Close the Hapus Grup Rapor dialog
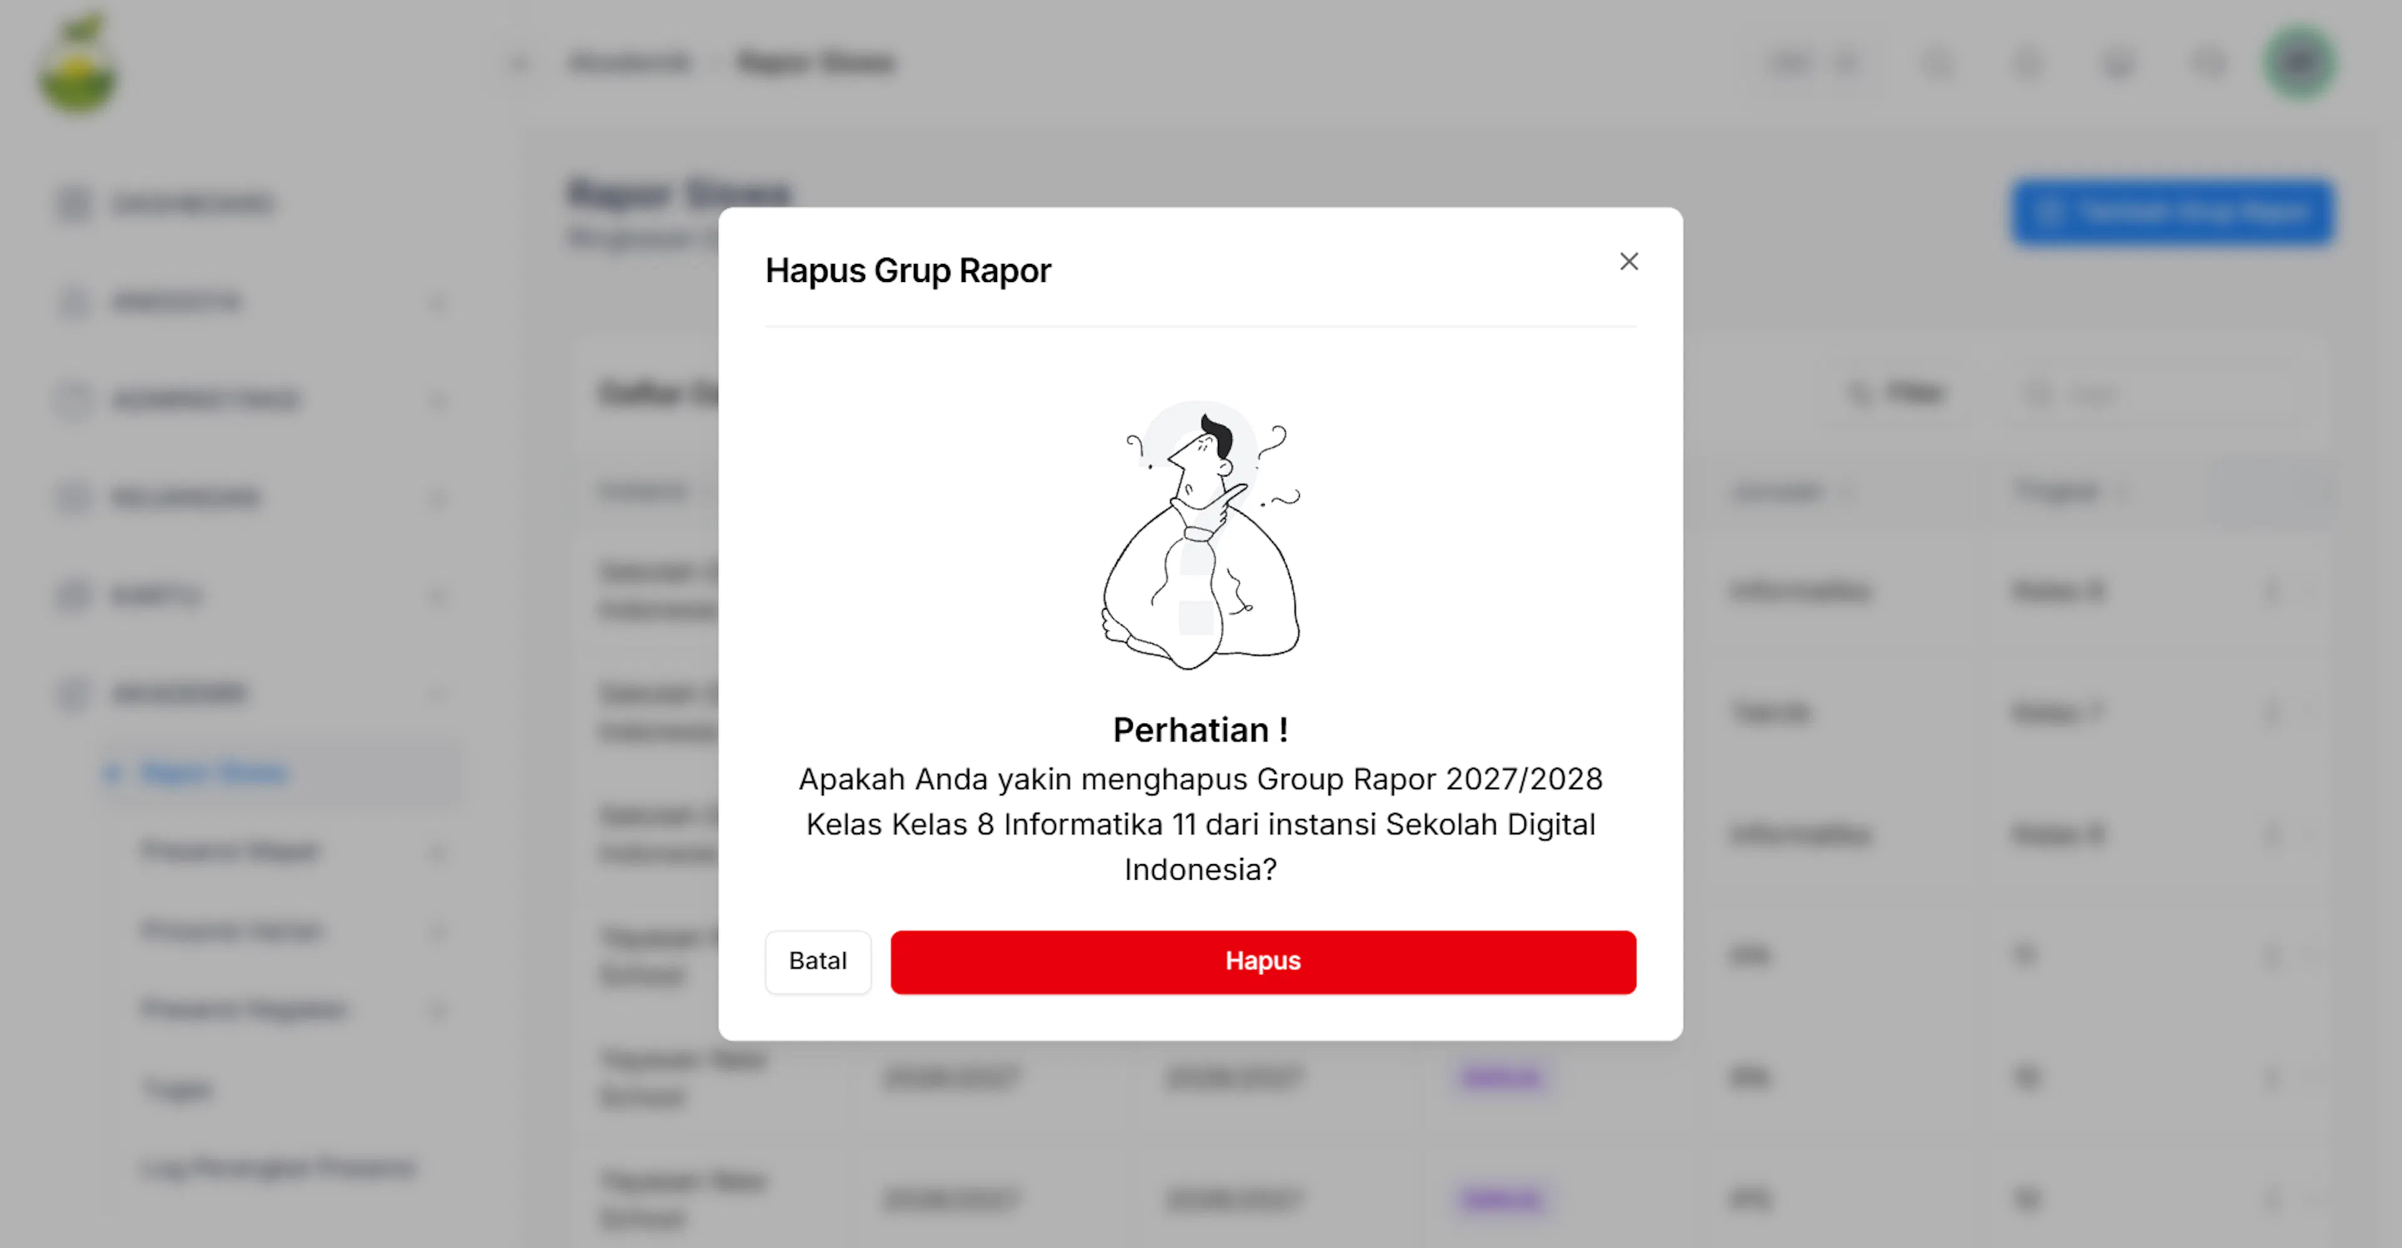 (x=1628, y=262)
